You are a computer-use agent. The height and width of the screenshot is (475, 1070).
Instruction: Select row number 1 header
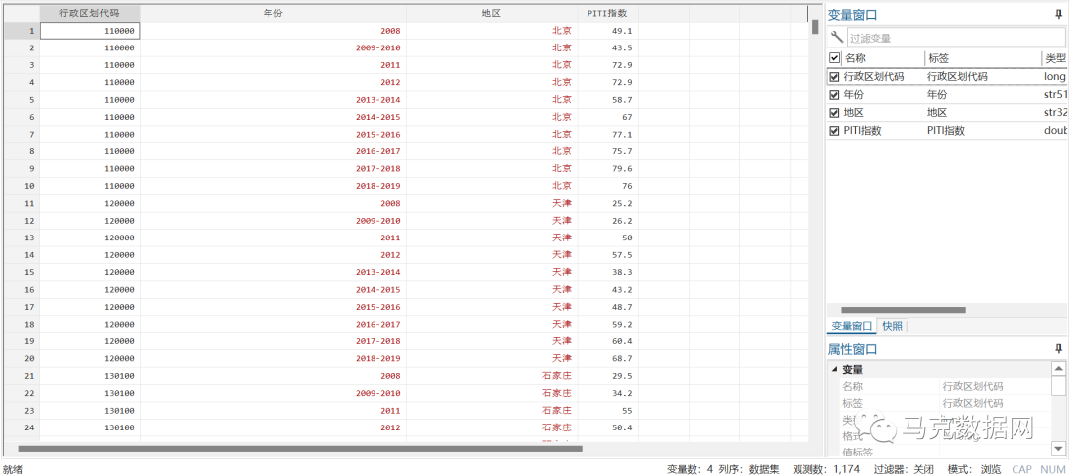[22, 31]
